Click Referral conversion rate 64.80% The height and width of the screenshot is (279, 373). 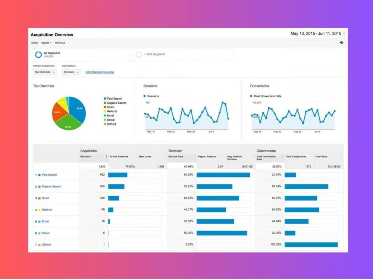point(276,209)
